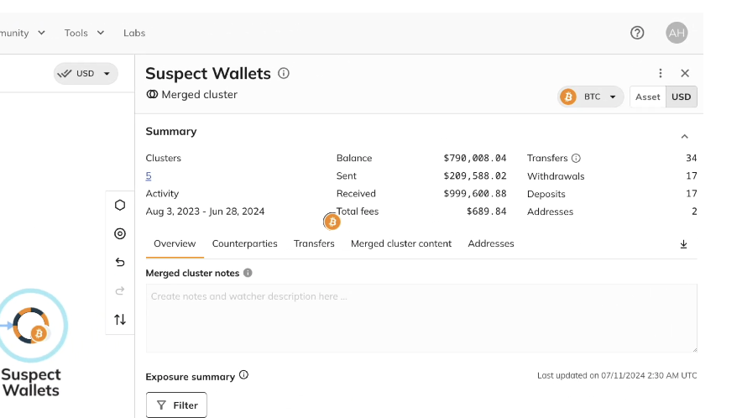Switch value display to Asset
The width and height of the screenshot is (742, 418).
click(647, 97)
